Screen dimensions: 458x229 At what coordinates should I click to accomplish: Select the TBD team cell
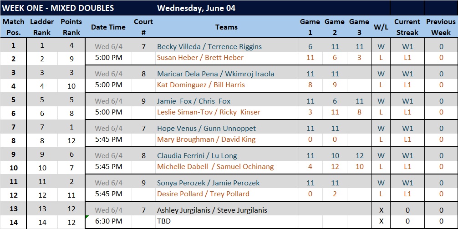[x=226, y=221]
